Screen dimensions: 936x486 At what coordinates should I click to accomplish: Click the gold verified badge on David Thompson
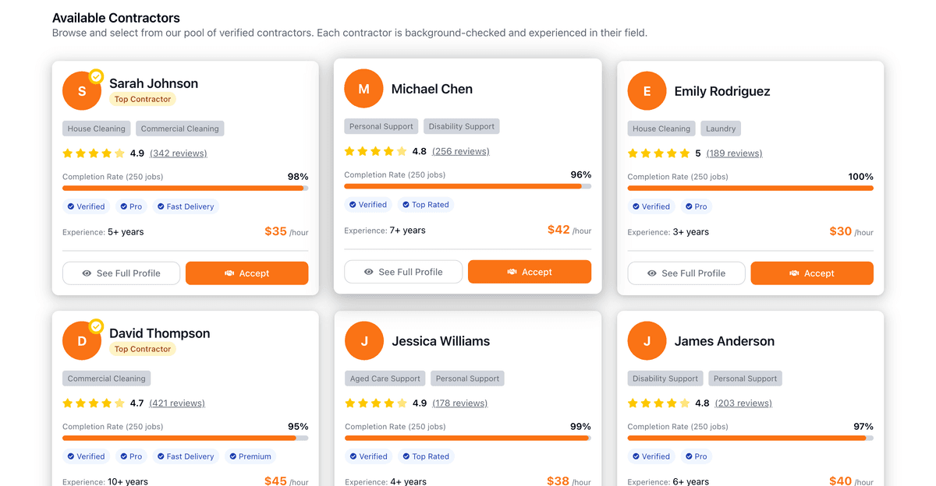pyautogui.click(x=96, y=326)
